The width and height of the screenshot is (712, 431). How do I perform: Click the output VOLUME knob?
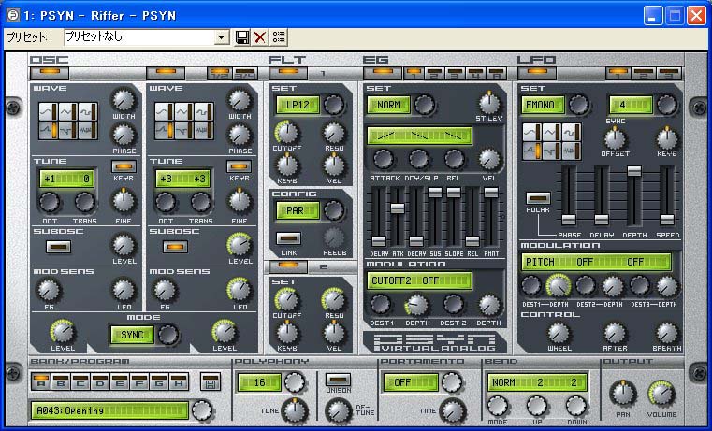click(661, 394)
